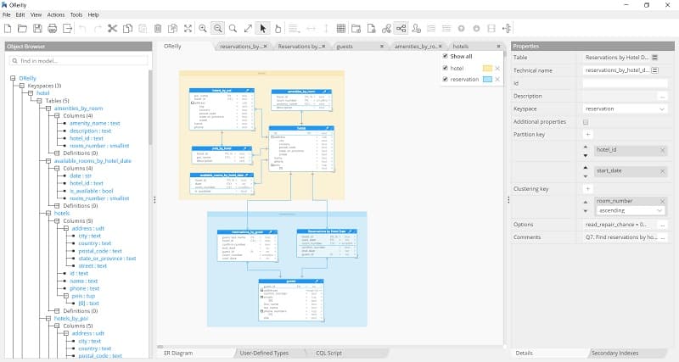The height and width of the screenshot is (362, 679).
Task: Remove the hotel keyspace X button
Action: coord(497,69)
